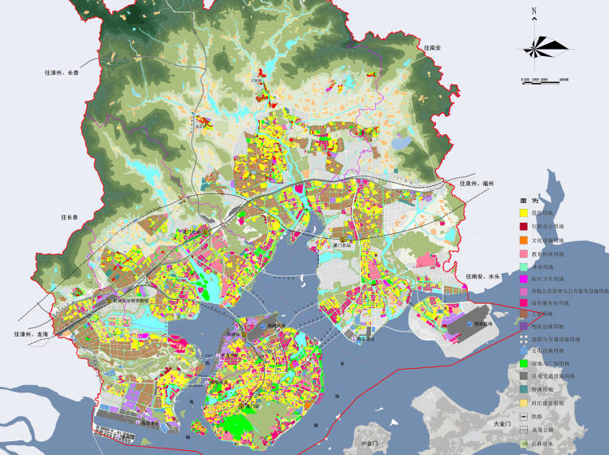Click the orange 文化设施用地 legend swatch

524,240
